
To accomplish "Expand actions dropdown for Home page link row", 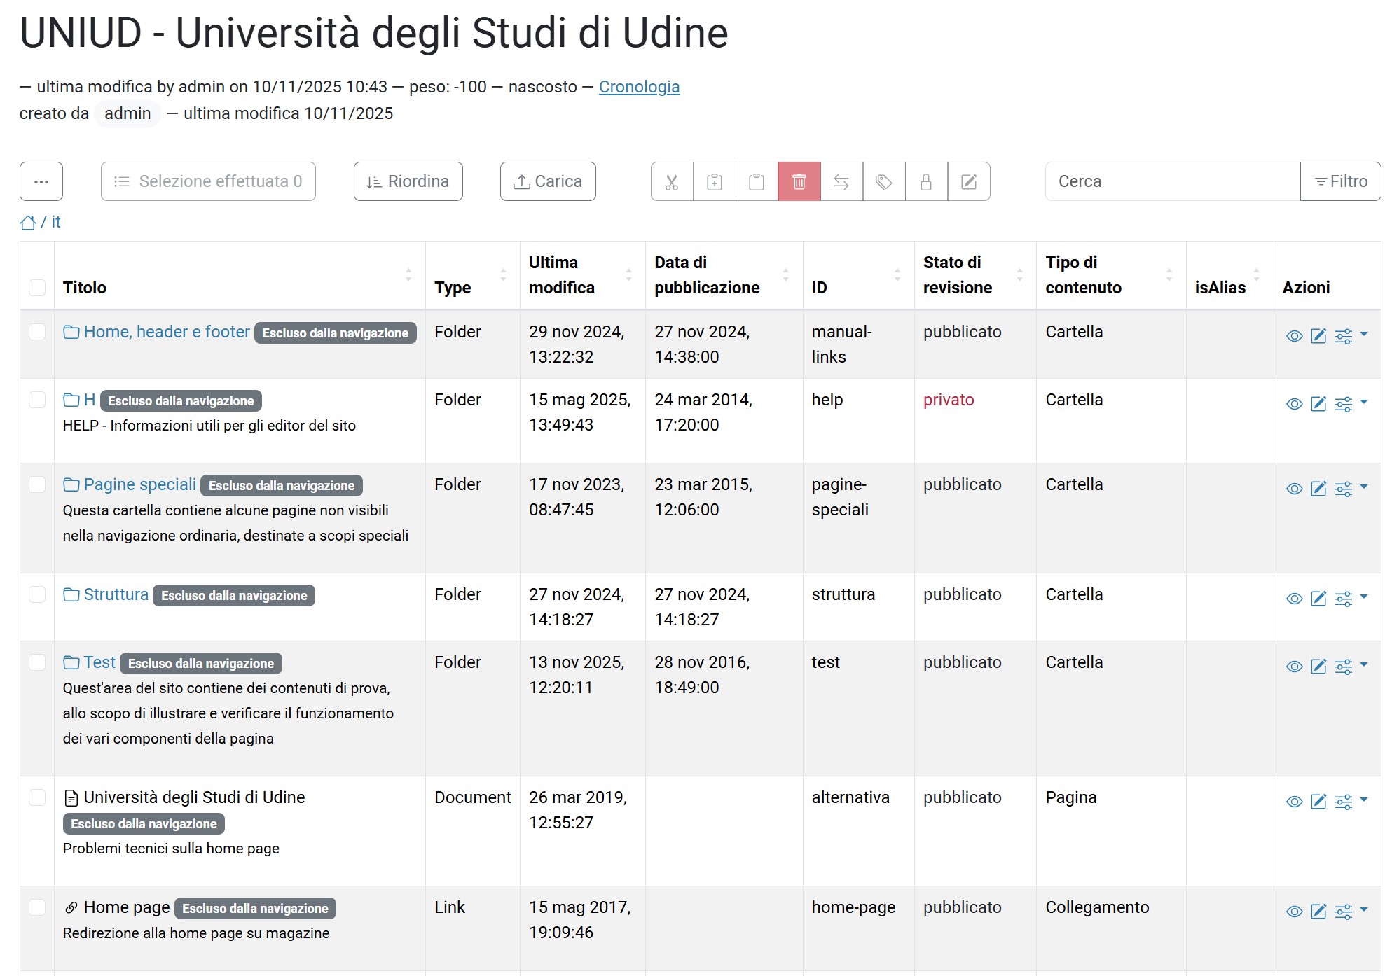I will pos(1363,909).
